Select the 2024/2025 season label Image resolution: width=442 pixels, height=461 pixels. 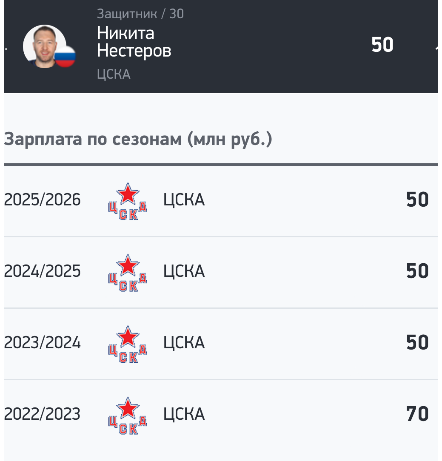click(x=42, y=271)
